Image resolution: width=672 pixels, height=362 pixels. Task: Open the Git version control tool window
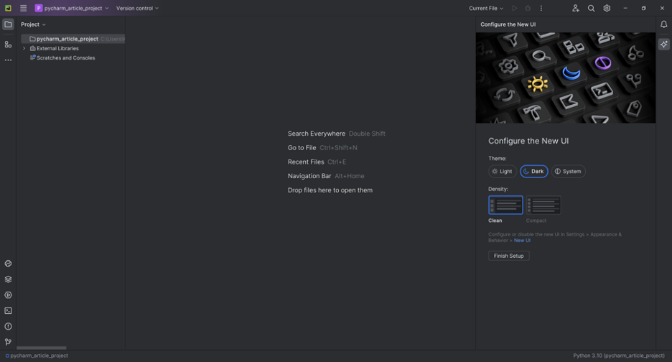pyautogui.click(x=8, y=342)
